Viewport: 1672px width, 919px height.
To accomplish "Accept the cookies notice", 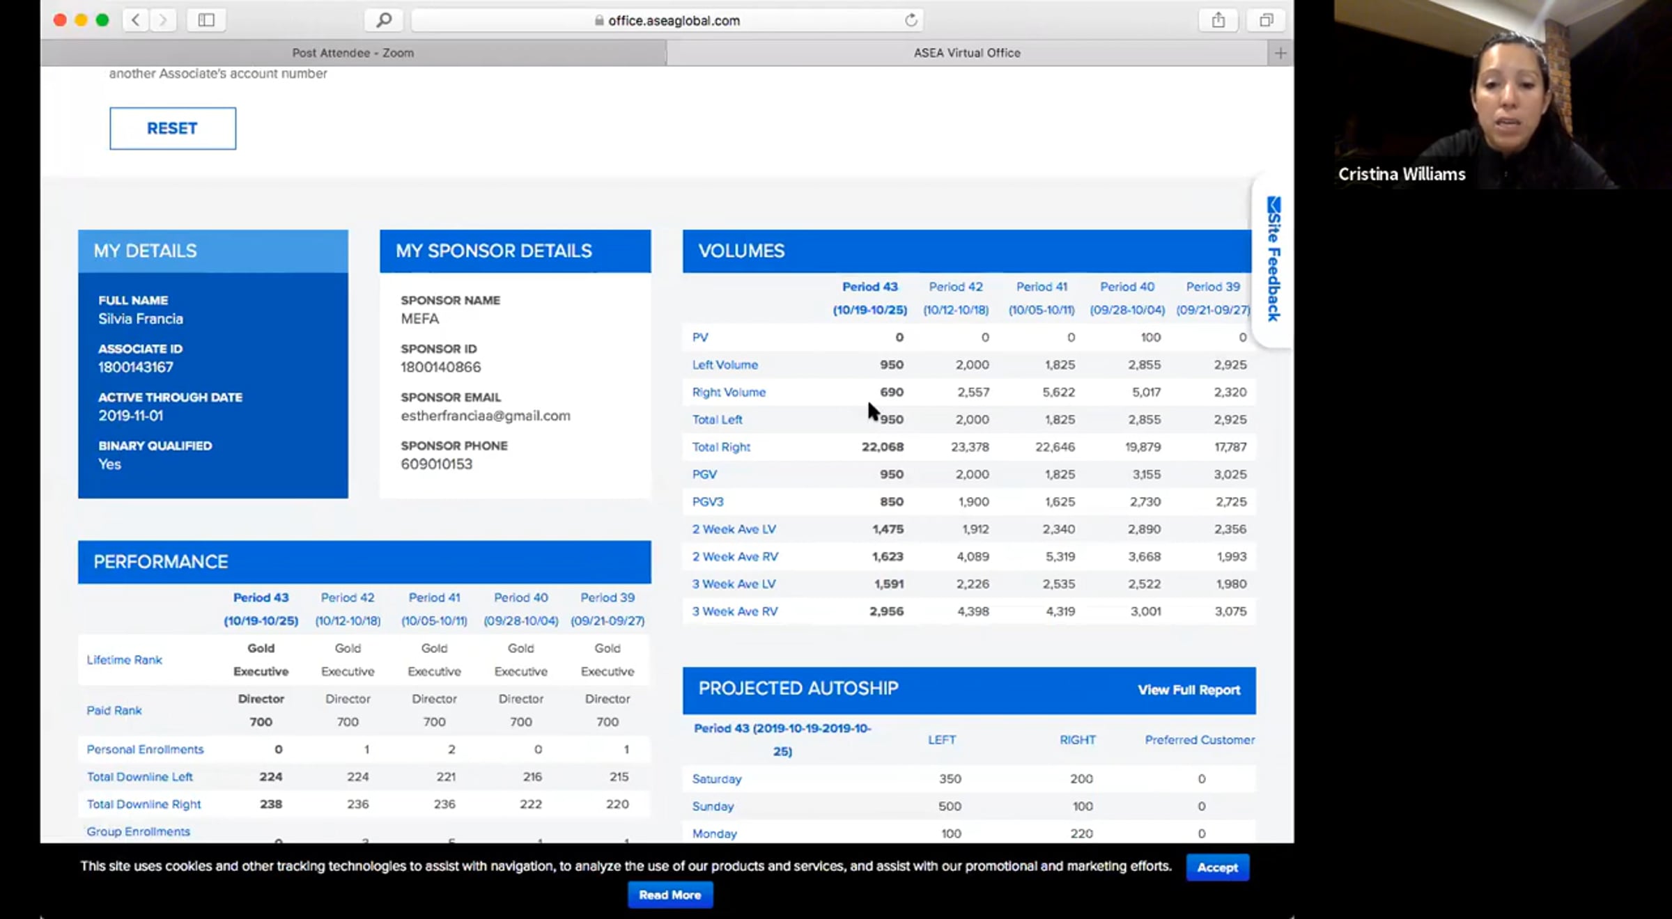I will pos(1218,867).
